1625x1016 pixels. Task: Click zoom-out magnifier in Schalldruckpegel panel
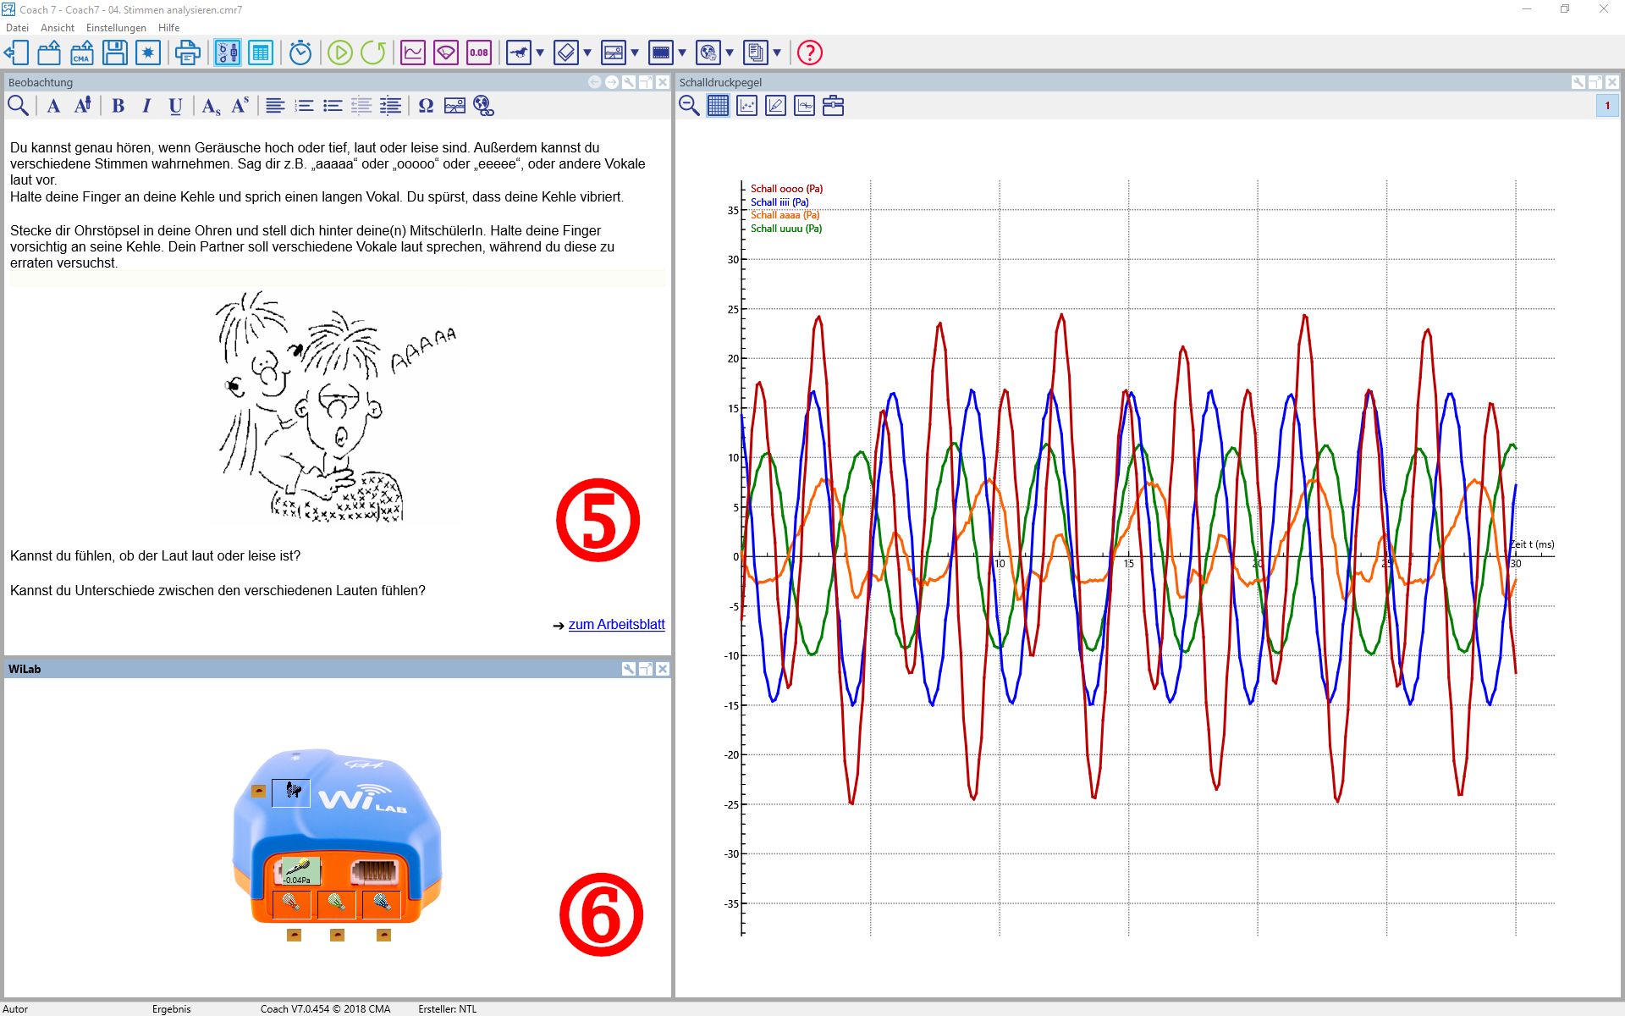tap(689, 106)
